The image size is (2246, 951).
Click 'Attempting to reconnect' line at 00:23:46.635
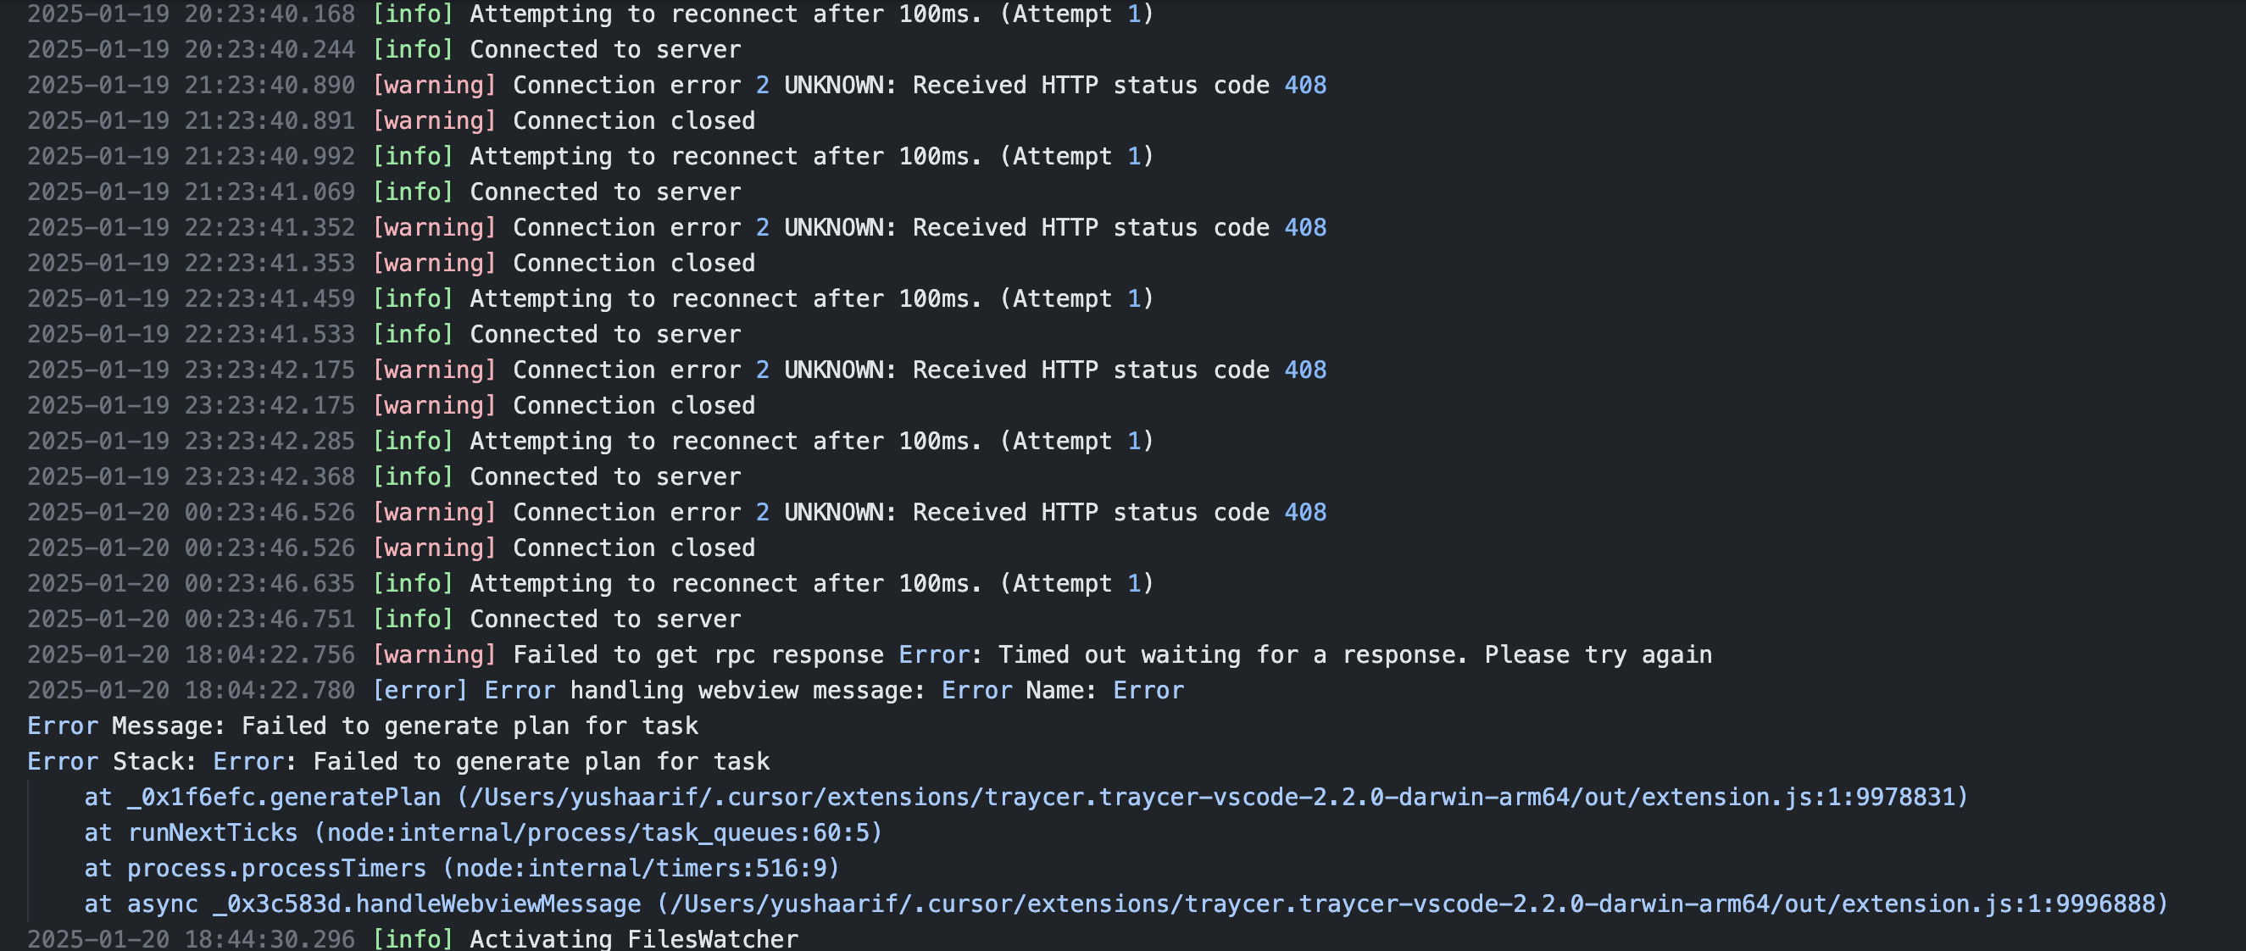tap(590, 583)
